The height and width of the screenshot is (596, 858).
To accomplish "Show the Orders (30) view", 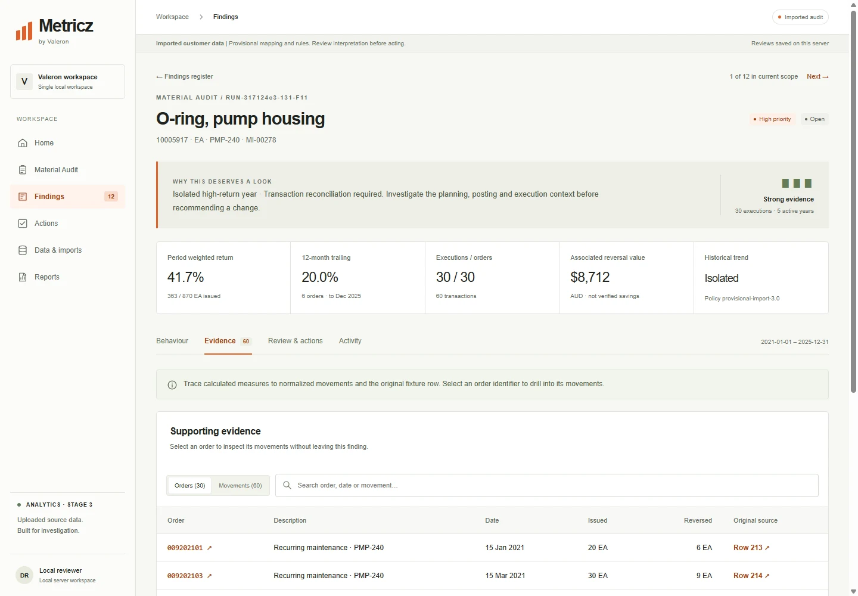I will click(x=190, y=486).
